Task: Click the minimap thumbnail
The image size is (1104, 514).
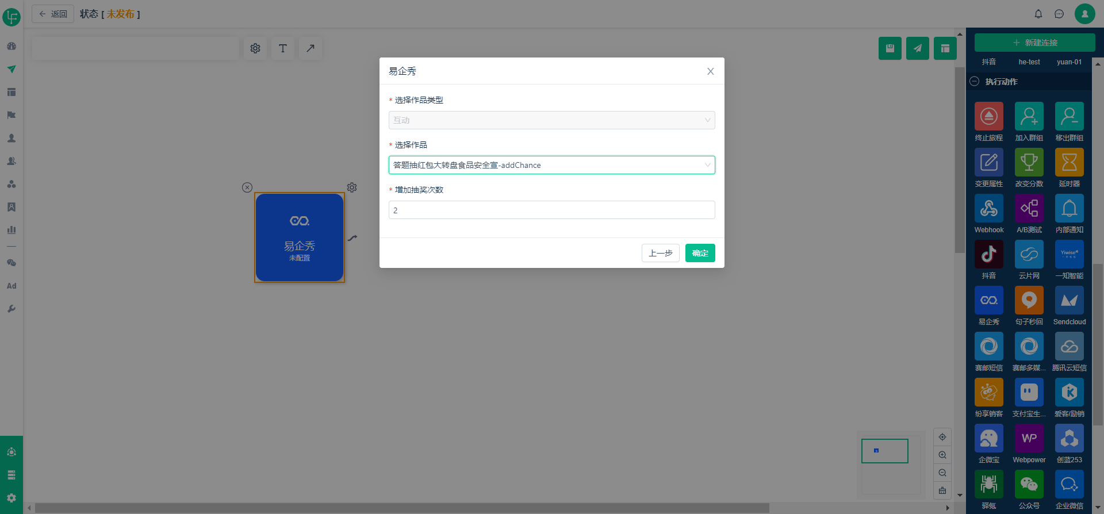Action: (x=885, y=451)
